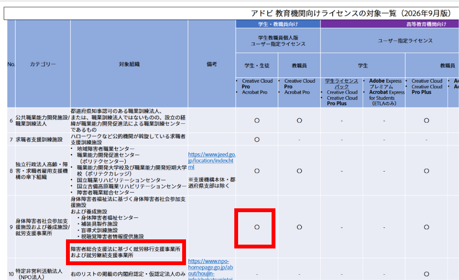The image size is (459, 280).
Task: Select category 特定非営利活動法人（NPO法人）
Action: click(39, 274)
